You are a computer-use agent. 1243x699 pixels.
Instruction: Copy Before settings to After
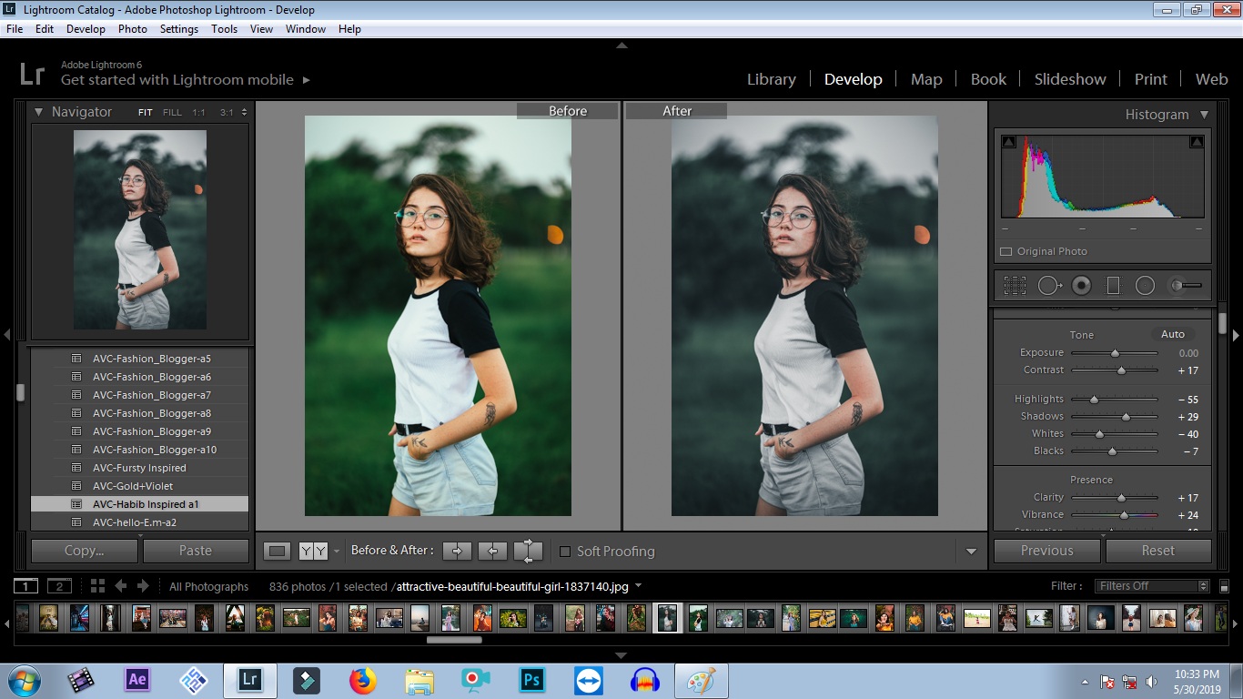pyautogui.click(x=457, y=551)
